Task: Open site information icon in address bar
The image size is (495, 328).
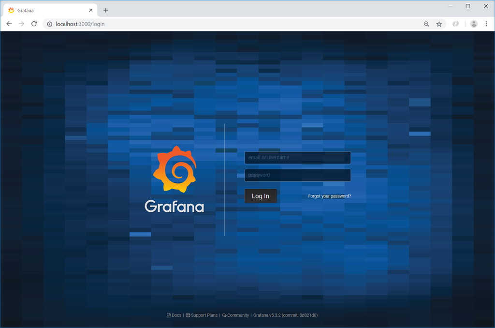Action: (x=50, y=24)
